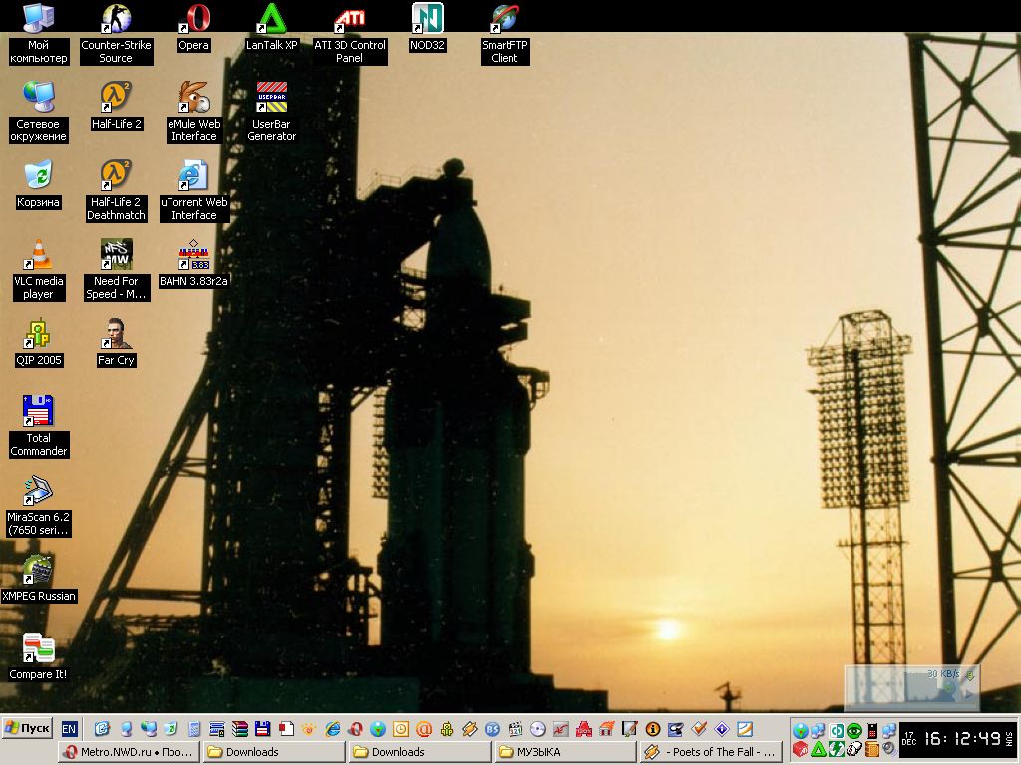Launch VLC media player from desktop
Viewport: 1021px width, 765px height.
click(38, 255)
